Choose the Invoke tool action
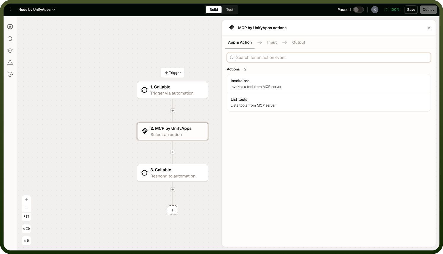This screenshot has width=443, height=254. click(329, 84)
